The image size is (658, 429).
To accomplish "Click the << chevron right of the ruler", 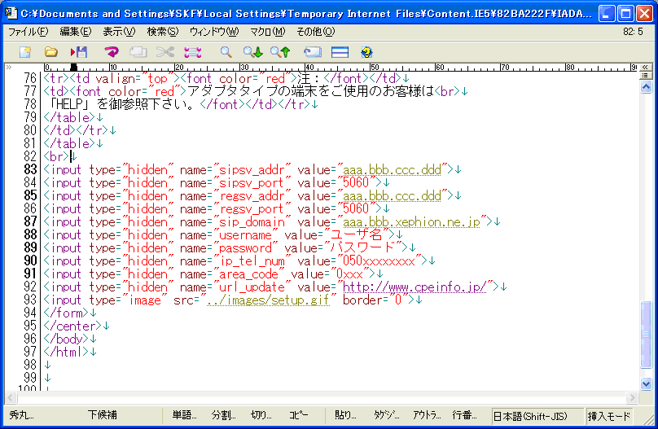I will click(x=646, y=67).
